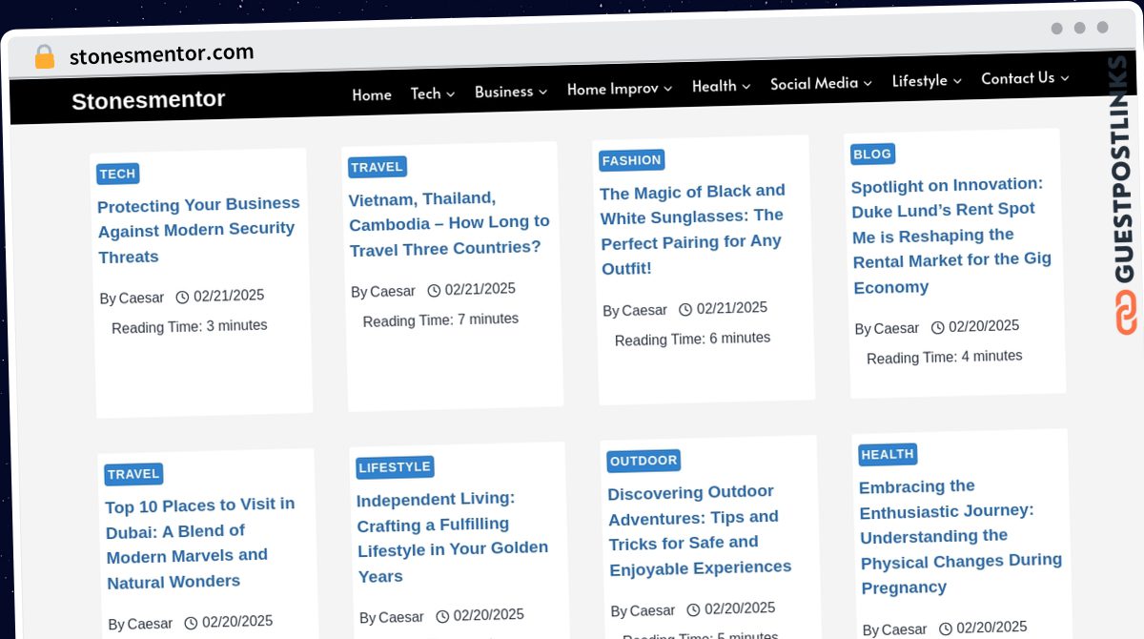Click the clock icon on Top 10 Places Dubai post

pos(191,623)
